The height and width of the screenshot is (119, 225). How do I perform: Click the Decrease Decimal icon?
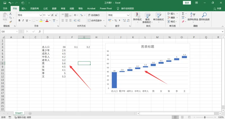tap(128, 20)
